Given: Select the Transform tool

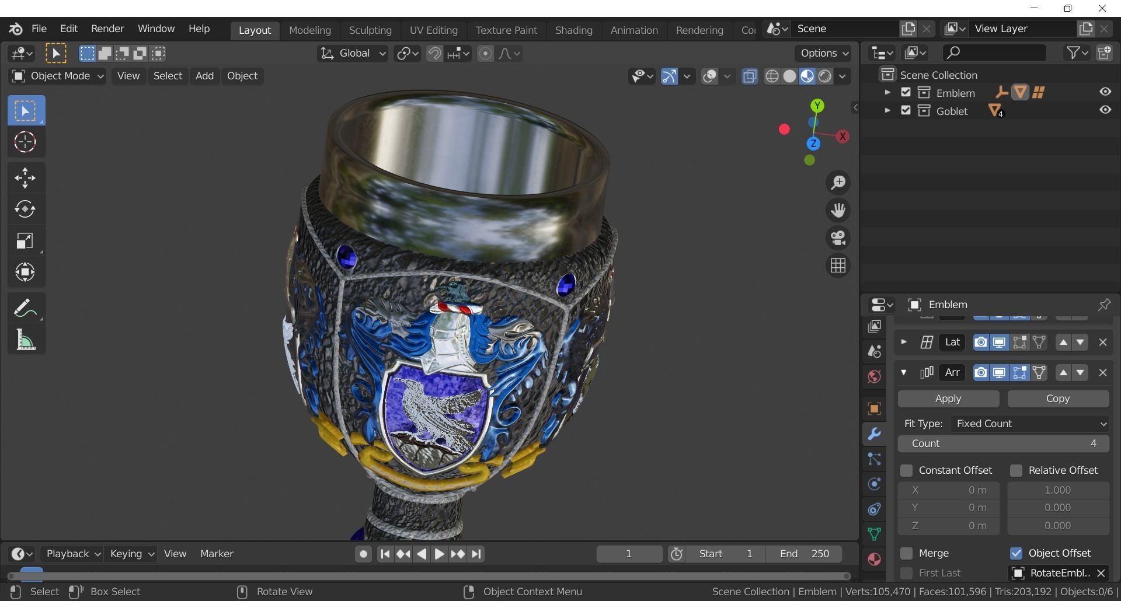Looking at the screenshot, I should pos(26,272).
